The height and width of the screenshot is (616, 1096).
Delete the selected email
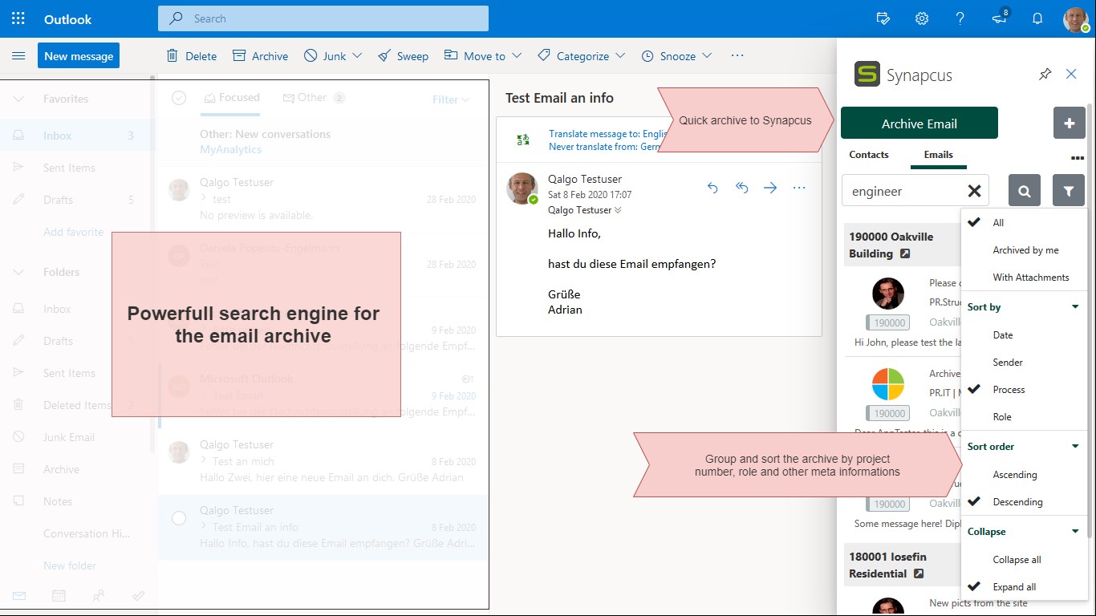click(191, 56)
